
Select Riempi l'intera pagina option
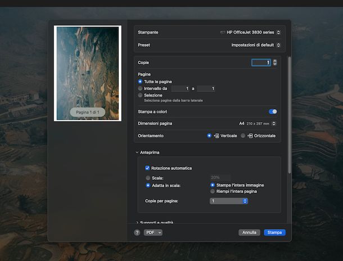point(212,191)
